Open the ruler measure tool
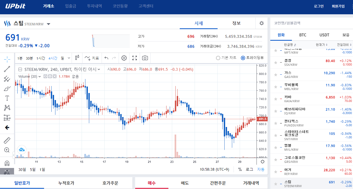The image size is (353, 189). point(7,140)
